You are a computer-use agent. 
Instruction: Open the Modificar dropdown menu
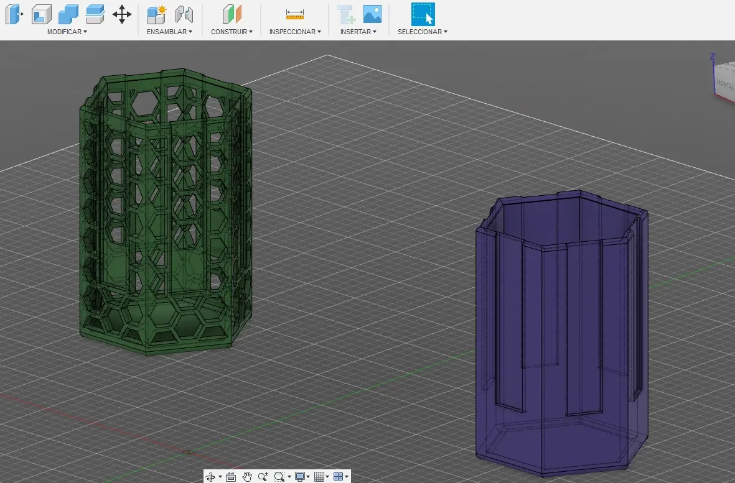pos(67,32)
